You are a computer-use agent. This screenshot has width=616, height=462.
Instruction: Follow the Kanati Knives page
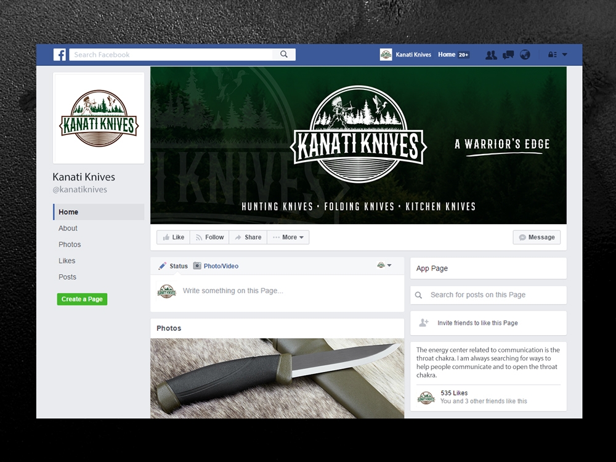tap(209, 237)
